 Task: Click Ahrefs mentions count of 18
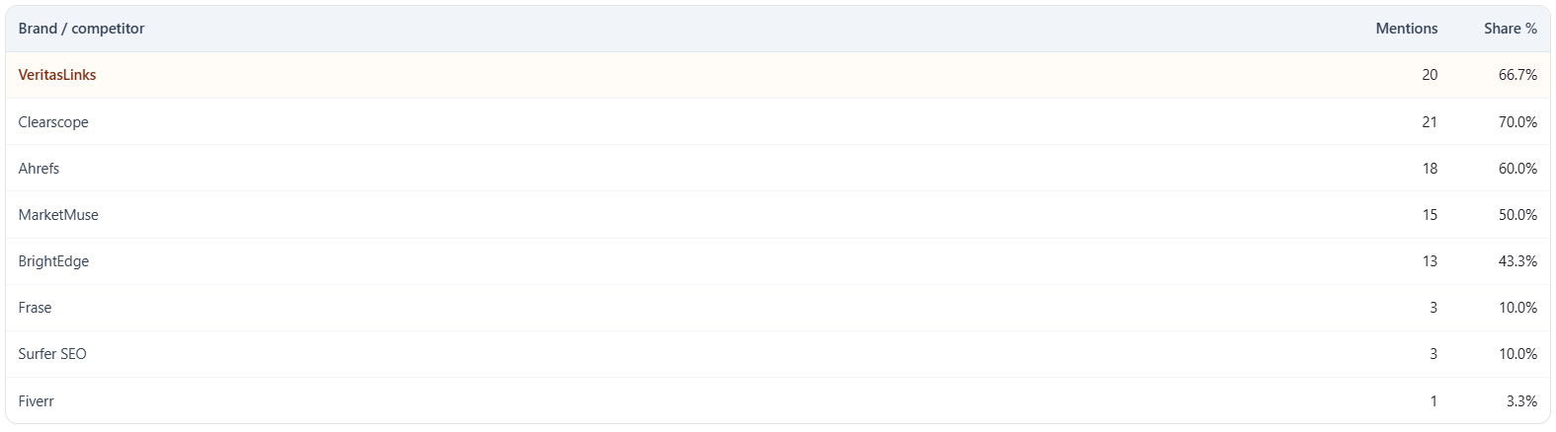pos(1429,169)
